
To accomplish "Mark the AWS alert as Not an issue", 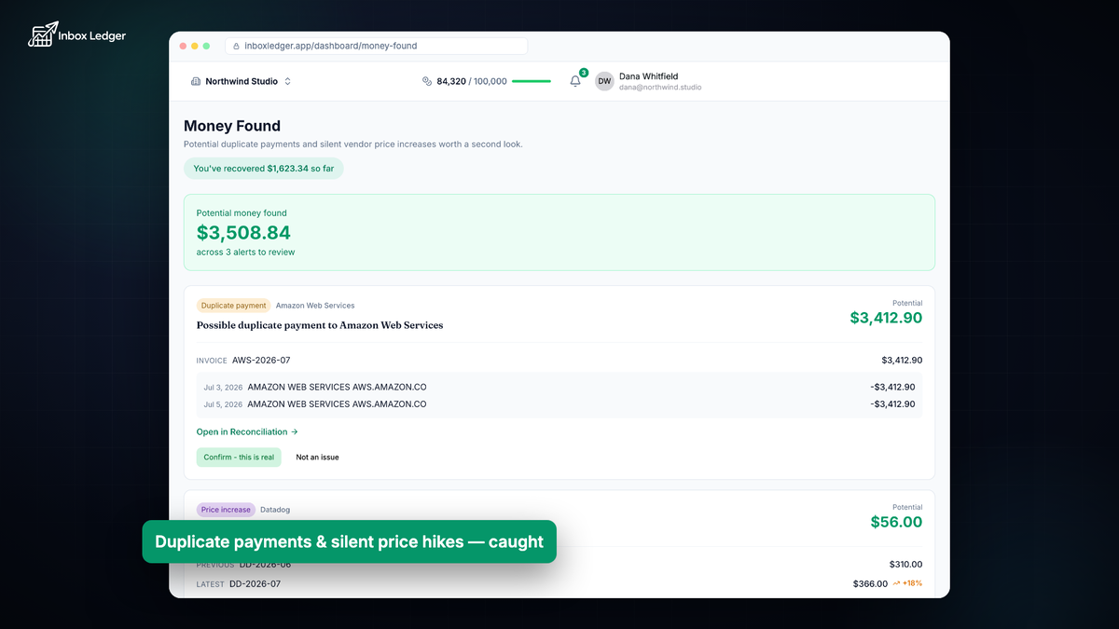I will 317,458.
